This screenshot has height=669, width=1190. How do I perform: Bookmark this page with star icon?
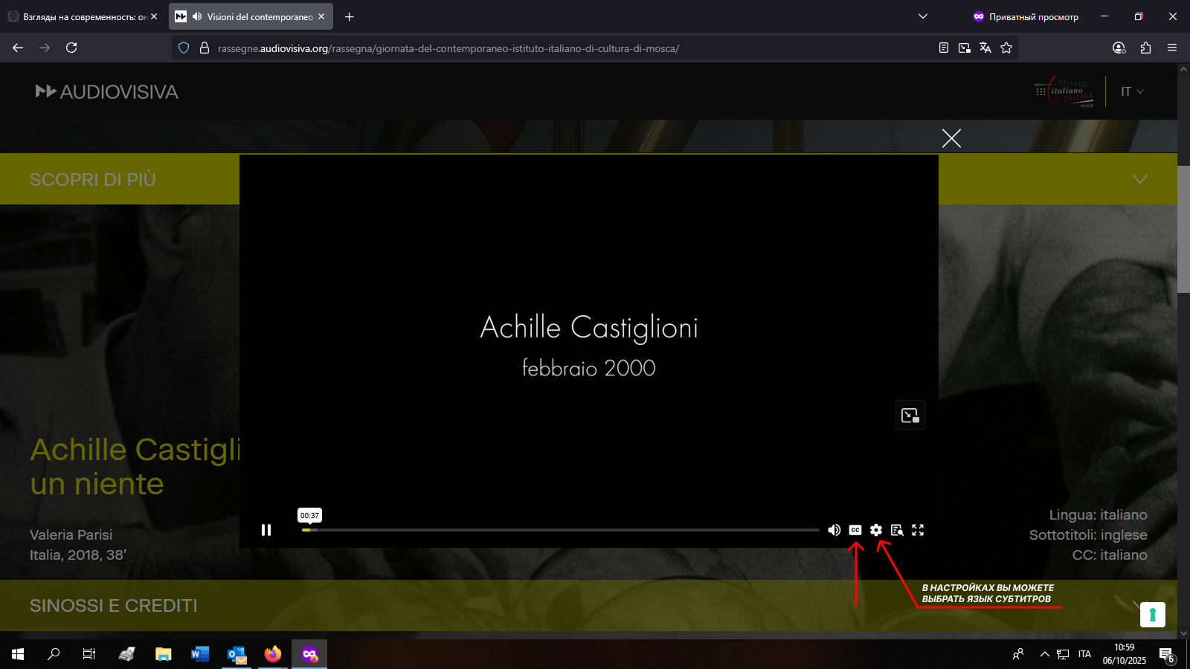pos(1006,48)
